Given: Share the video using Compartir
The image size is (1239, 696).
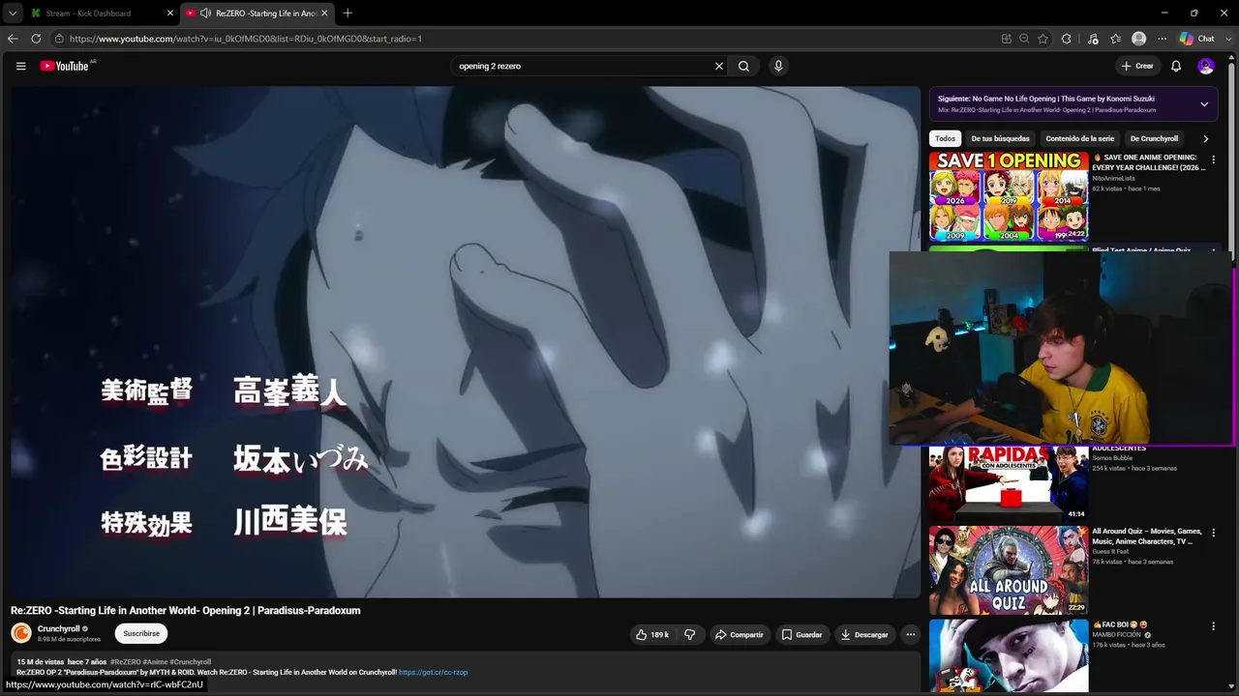Looking at the screenshot, I should (x=739, y=634).
